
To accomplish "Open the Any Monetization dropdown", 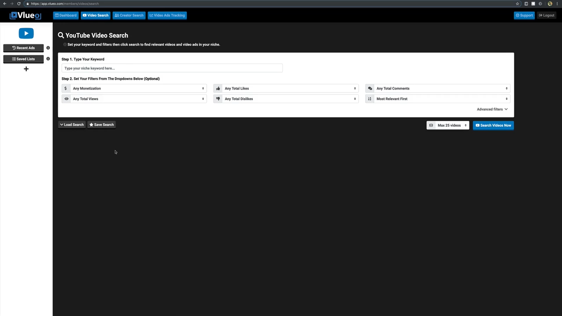I will click(x=138, y=88).
